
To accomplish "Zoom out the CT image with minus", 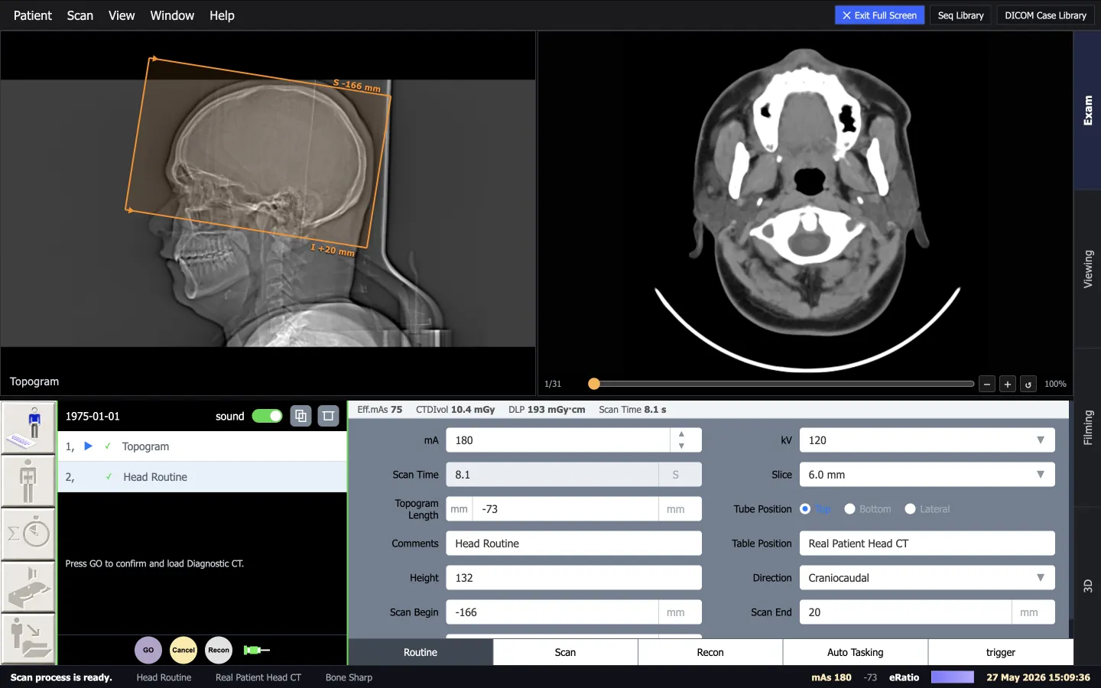I will point(987,384).
